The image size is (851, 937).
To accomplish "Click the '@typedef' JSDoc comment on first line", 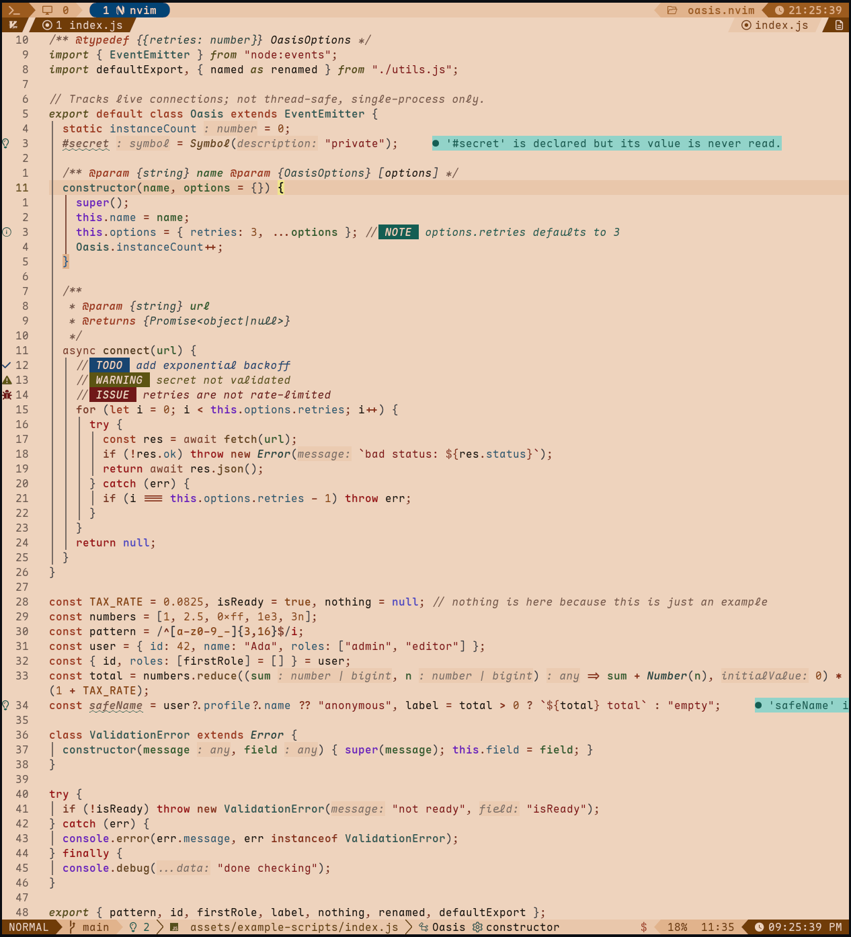I will (x=210, y=40).
